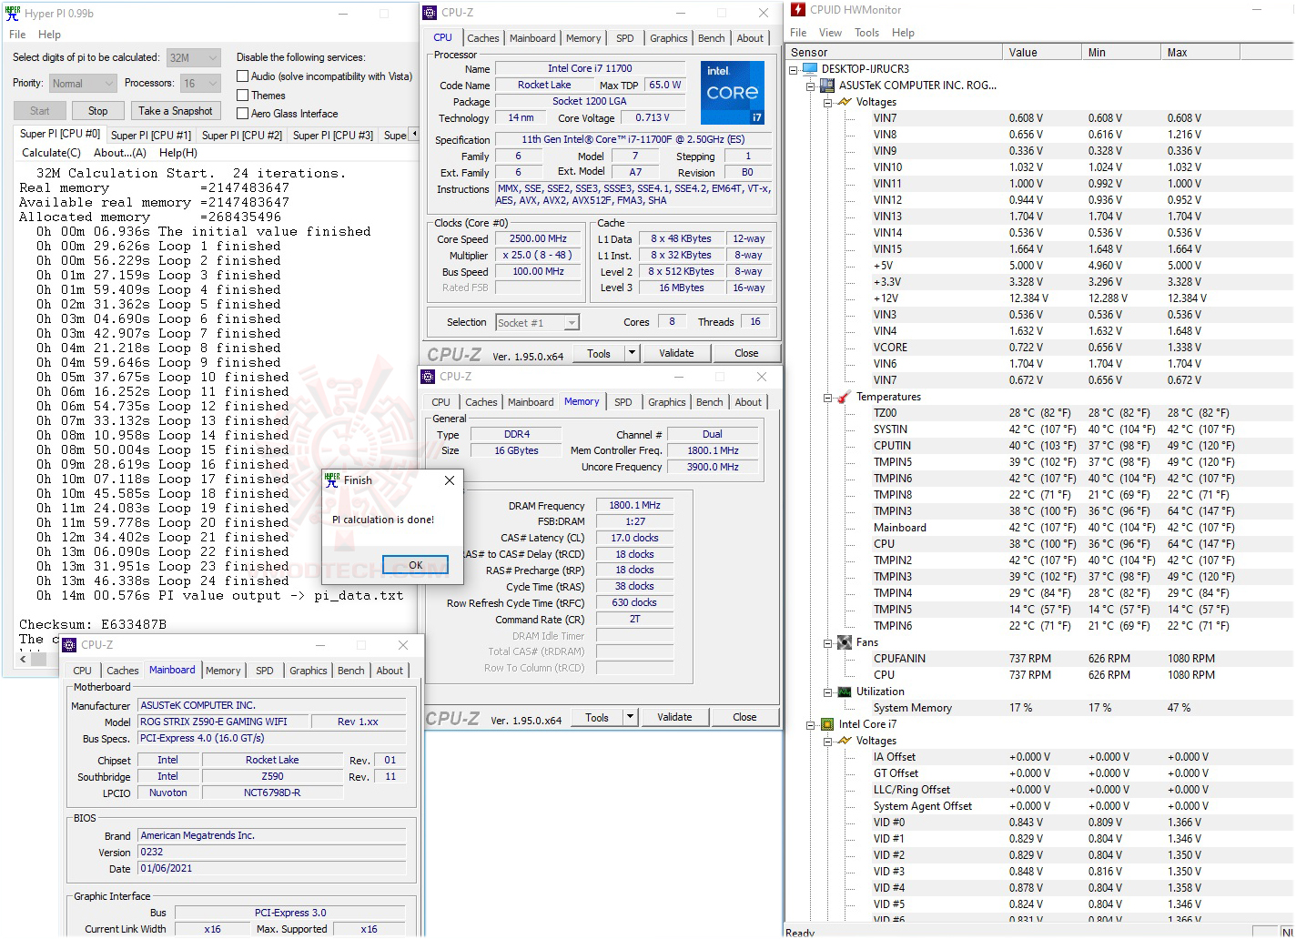The width and height of the screenshot is (1296, 939).
Task: Click the DRAM Frequency 1800.1 MHz value
Action: tap(634, 505)
